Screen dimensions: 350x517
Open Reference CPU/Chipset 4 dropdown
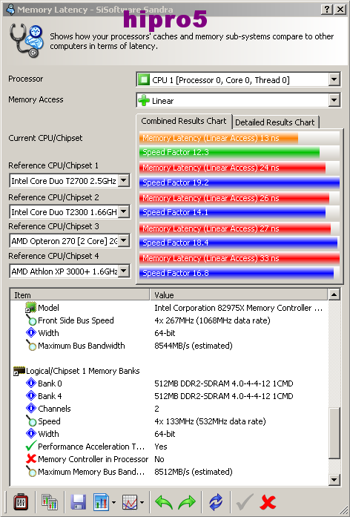point(124,271)
